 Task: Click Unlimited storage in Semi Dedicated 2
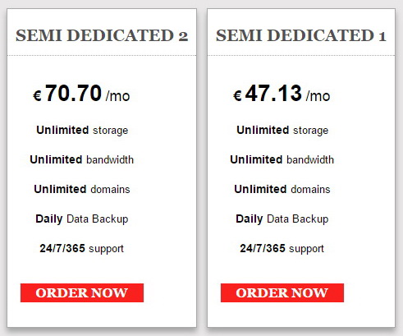(82, 131)
